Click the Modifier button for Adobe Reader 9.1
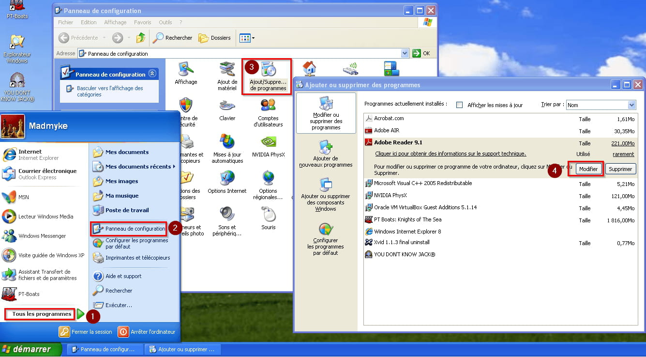The image size is (646, 357). pos(588,169)
